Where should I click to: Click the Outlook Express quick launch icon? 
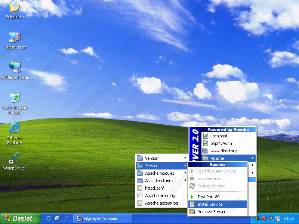[57, 218]
